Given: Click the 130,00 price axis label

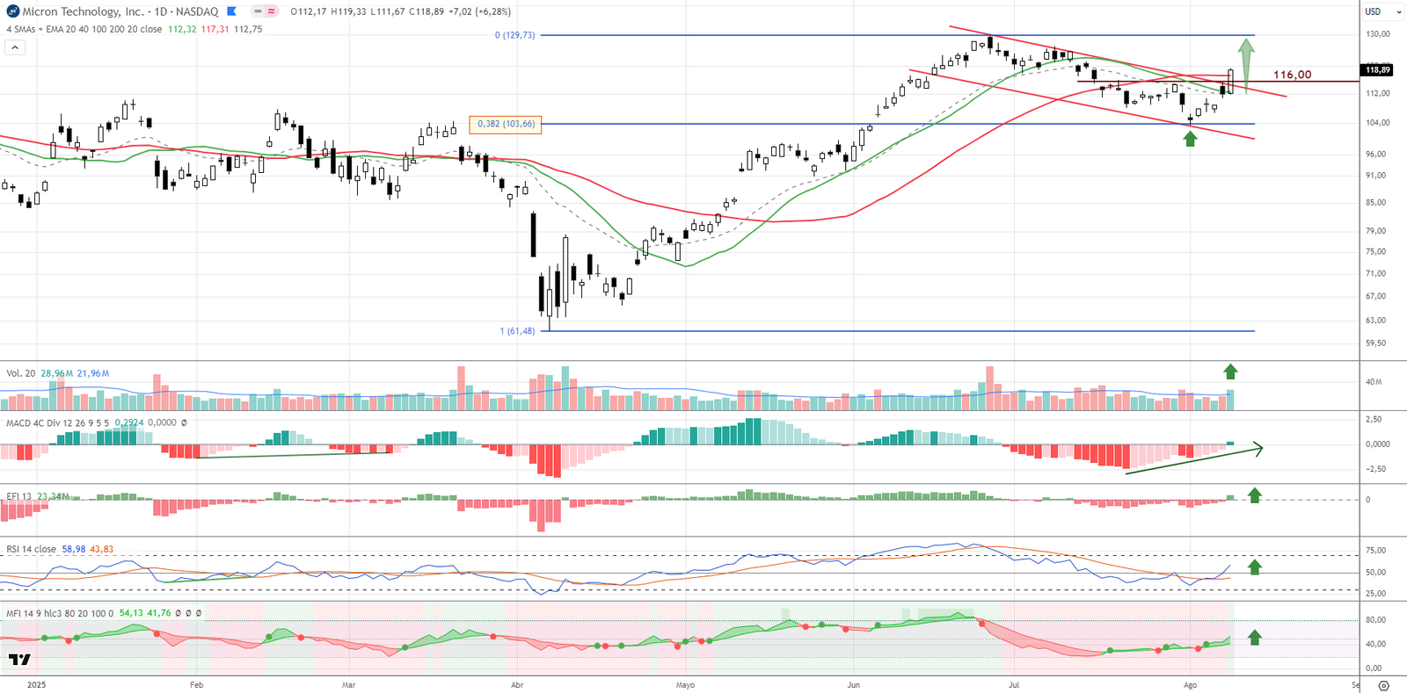Looking at the screenshot, I should (1378, 34).
